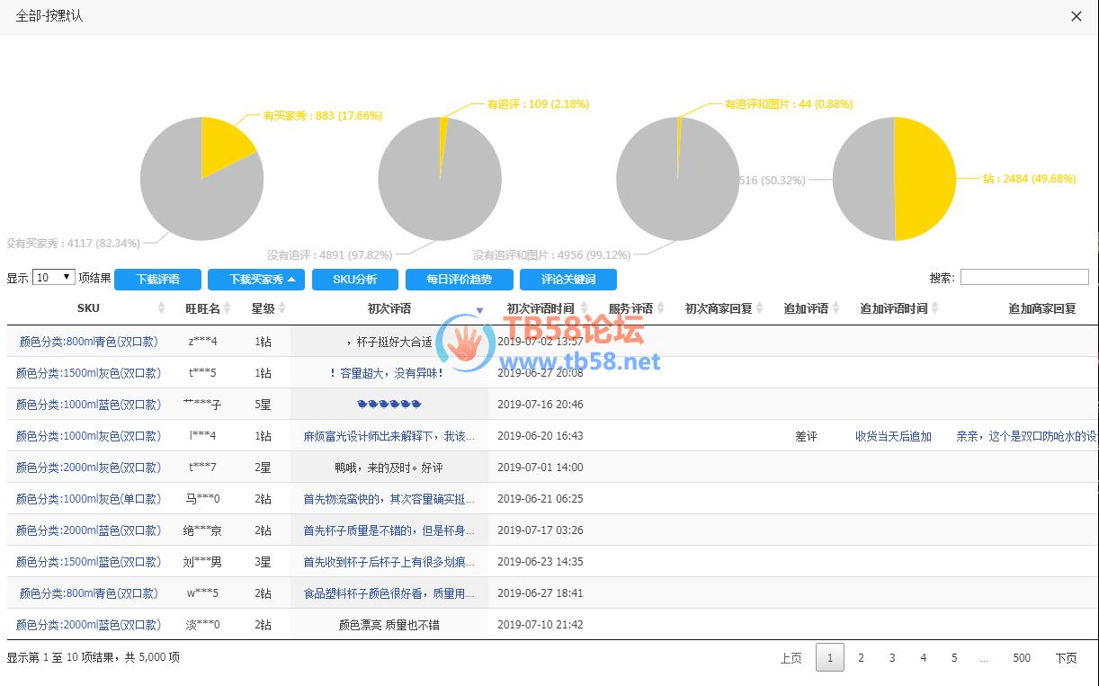
Task: Sort by 追加评语时间 column sort icon
Action: 935,308
